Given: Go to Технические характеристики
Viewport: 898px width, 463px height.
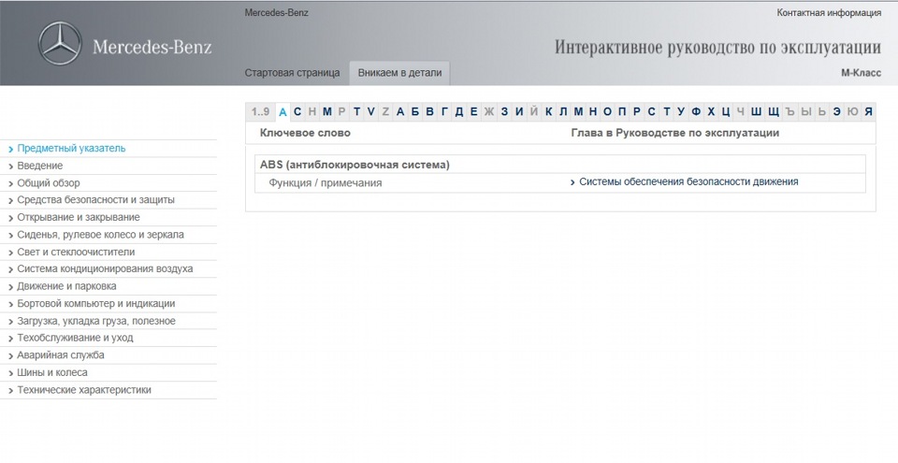Looking at the screenshot, I should [x=83, y=390].
